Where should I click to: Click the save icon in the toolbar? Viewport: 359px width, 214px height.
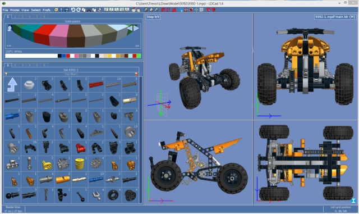[61, 10]
